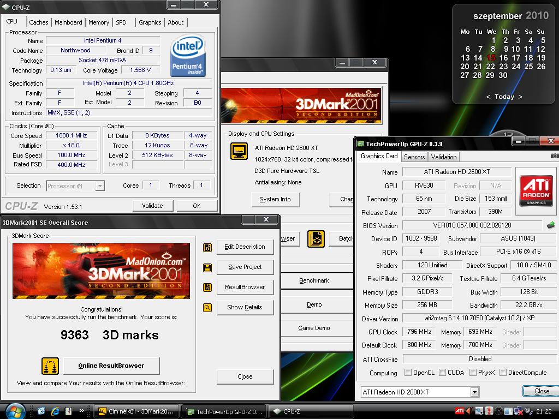The image size is (559, 419).
Task: Launch Internet Explorer from Quick Launch
Action: pyautogui.click(x=55, y=411)
